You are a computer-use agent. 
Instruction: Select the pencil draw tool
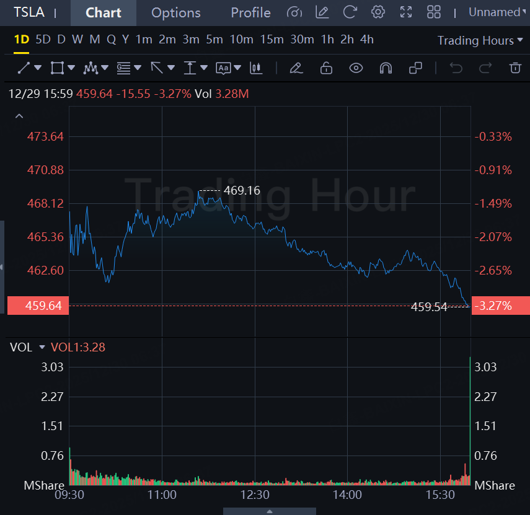(296, 68)
